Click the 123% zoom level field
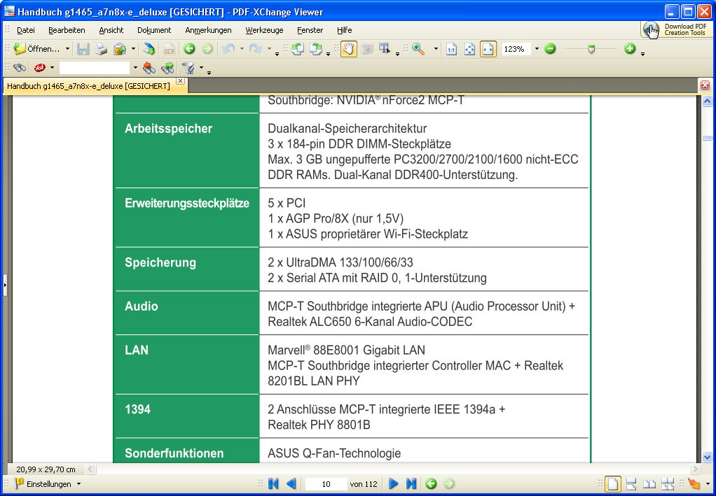 516,49
